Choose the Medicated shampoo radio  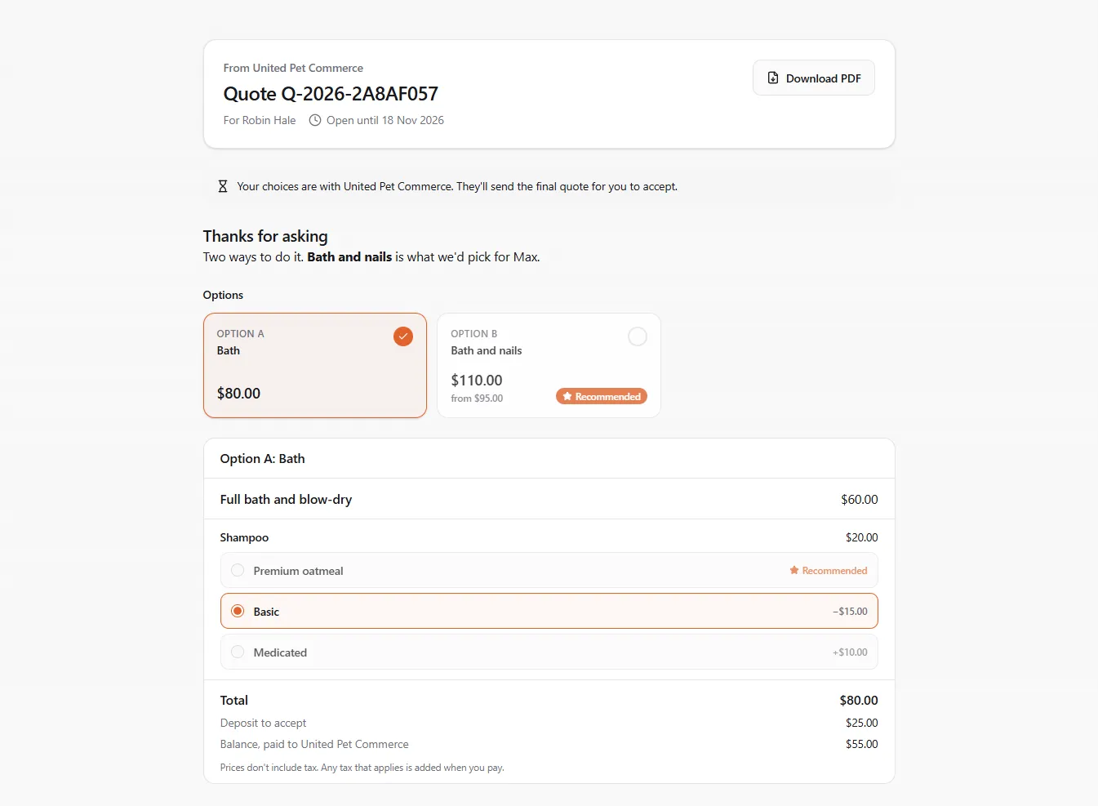tap(238, 652)
